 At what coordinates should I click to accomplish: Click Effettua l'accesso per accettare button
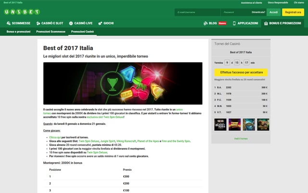tap(241, 72)
